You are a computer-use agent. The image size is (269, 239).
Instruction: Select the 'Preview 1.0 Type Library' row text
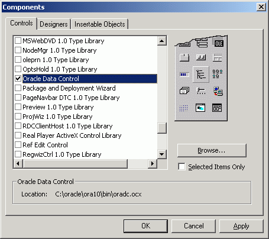(58, 107)
